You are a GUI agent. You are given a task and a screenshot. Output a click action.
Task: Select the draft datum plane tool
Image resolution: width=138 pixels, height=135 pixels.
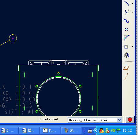point(126,68)
